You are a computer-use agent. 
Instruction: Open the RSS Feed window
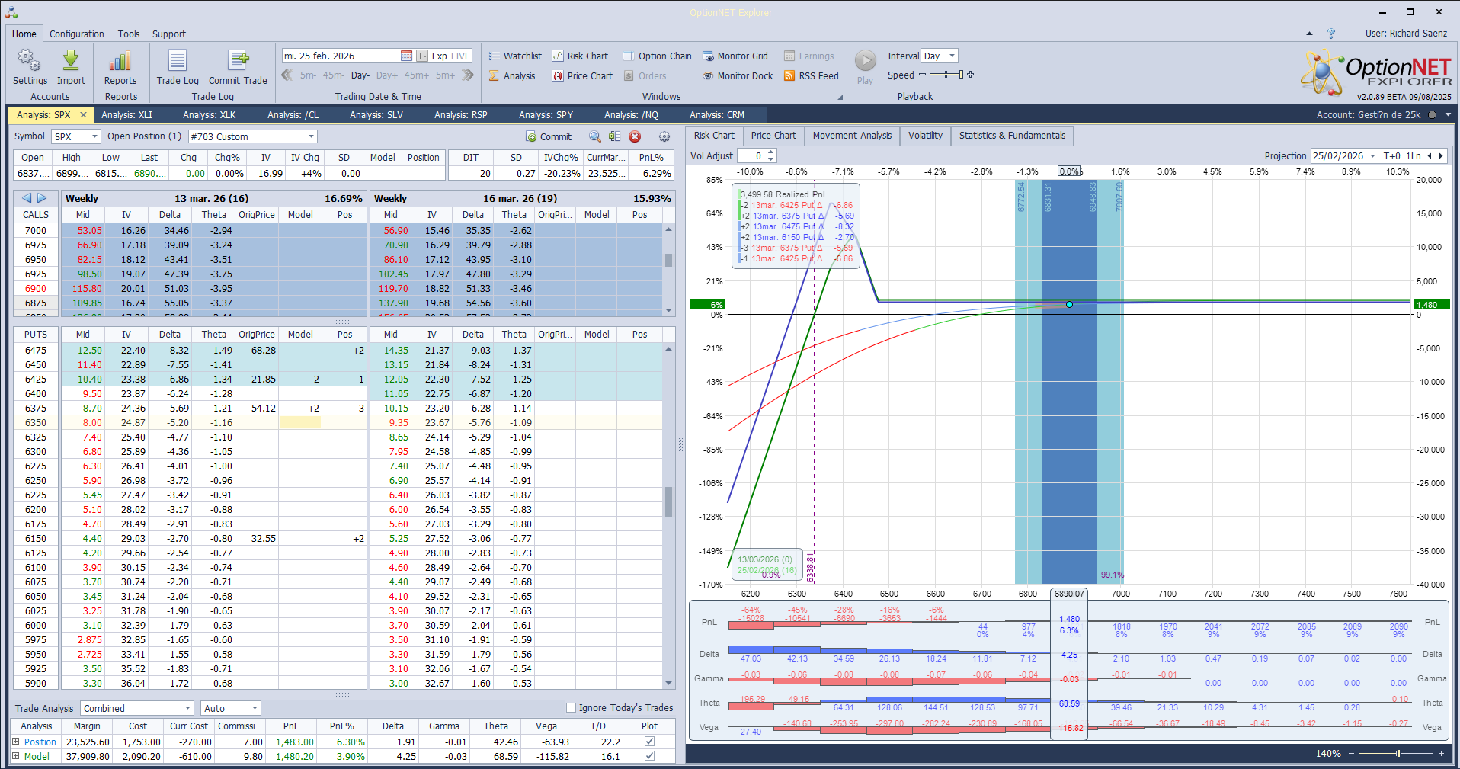tap(811, 75)
